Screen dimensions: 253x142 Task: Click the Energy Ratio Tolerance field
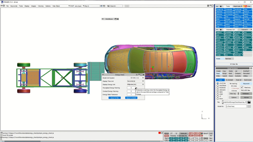tap(131, 95)
